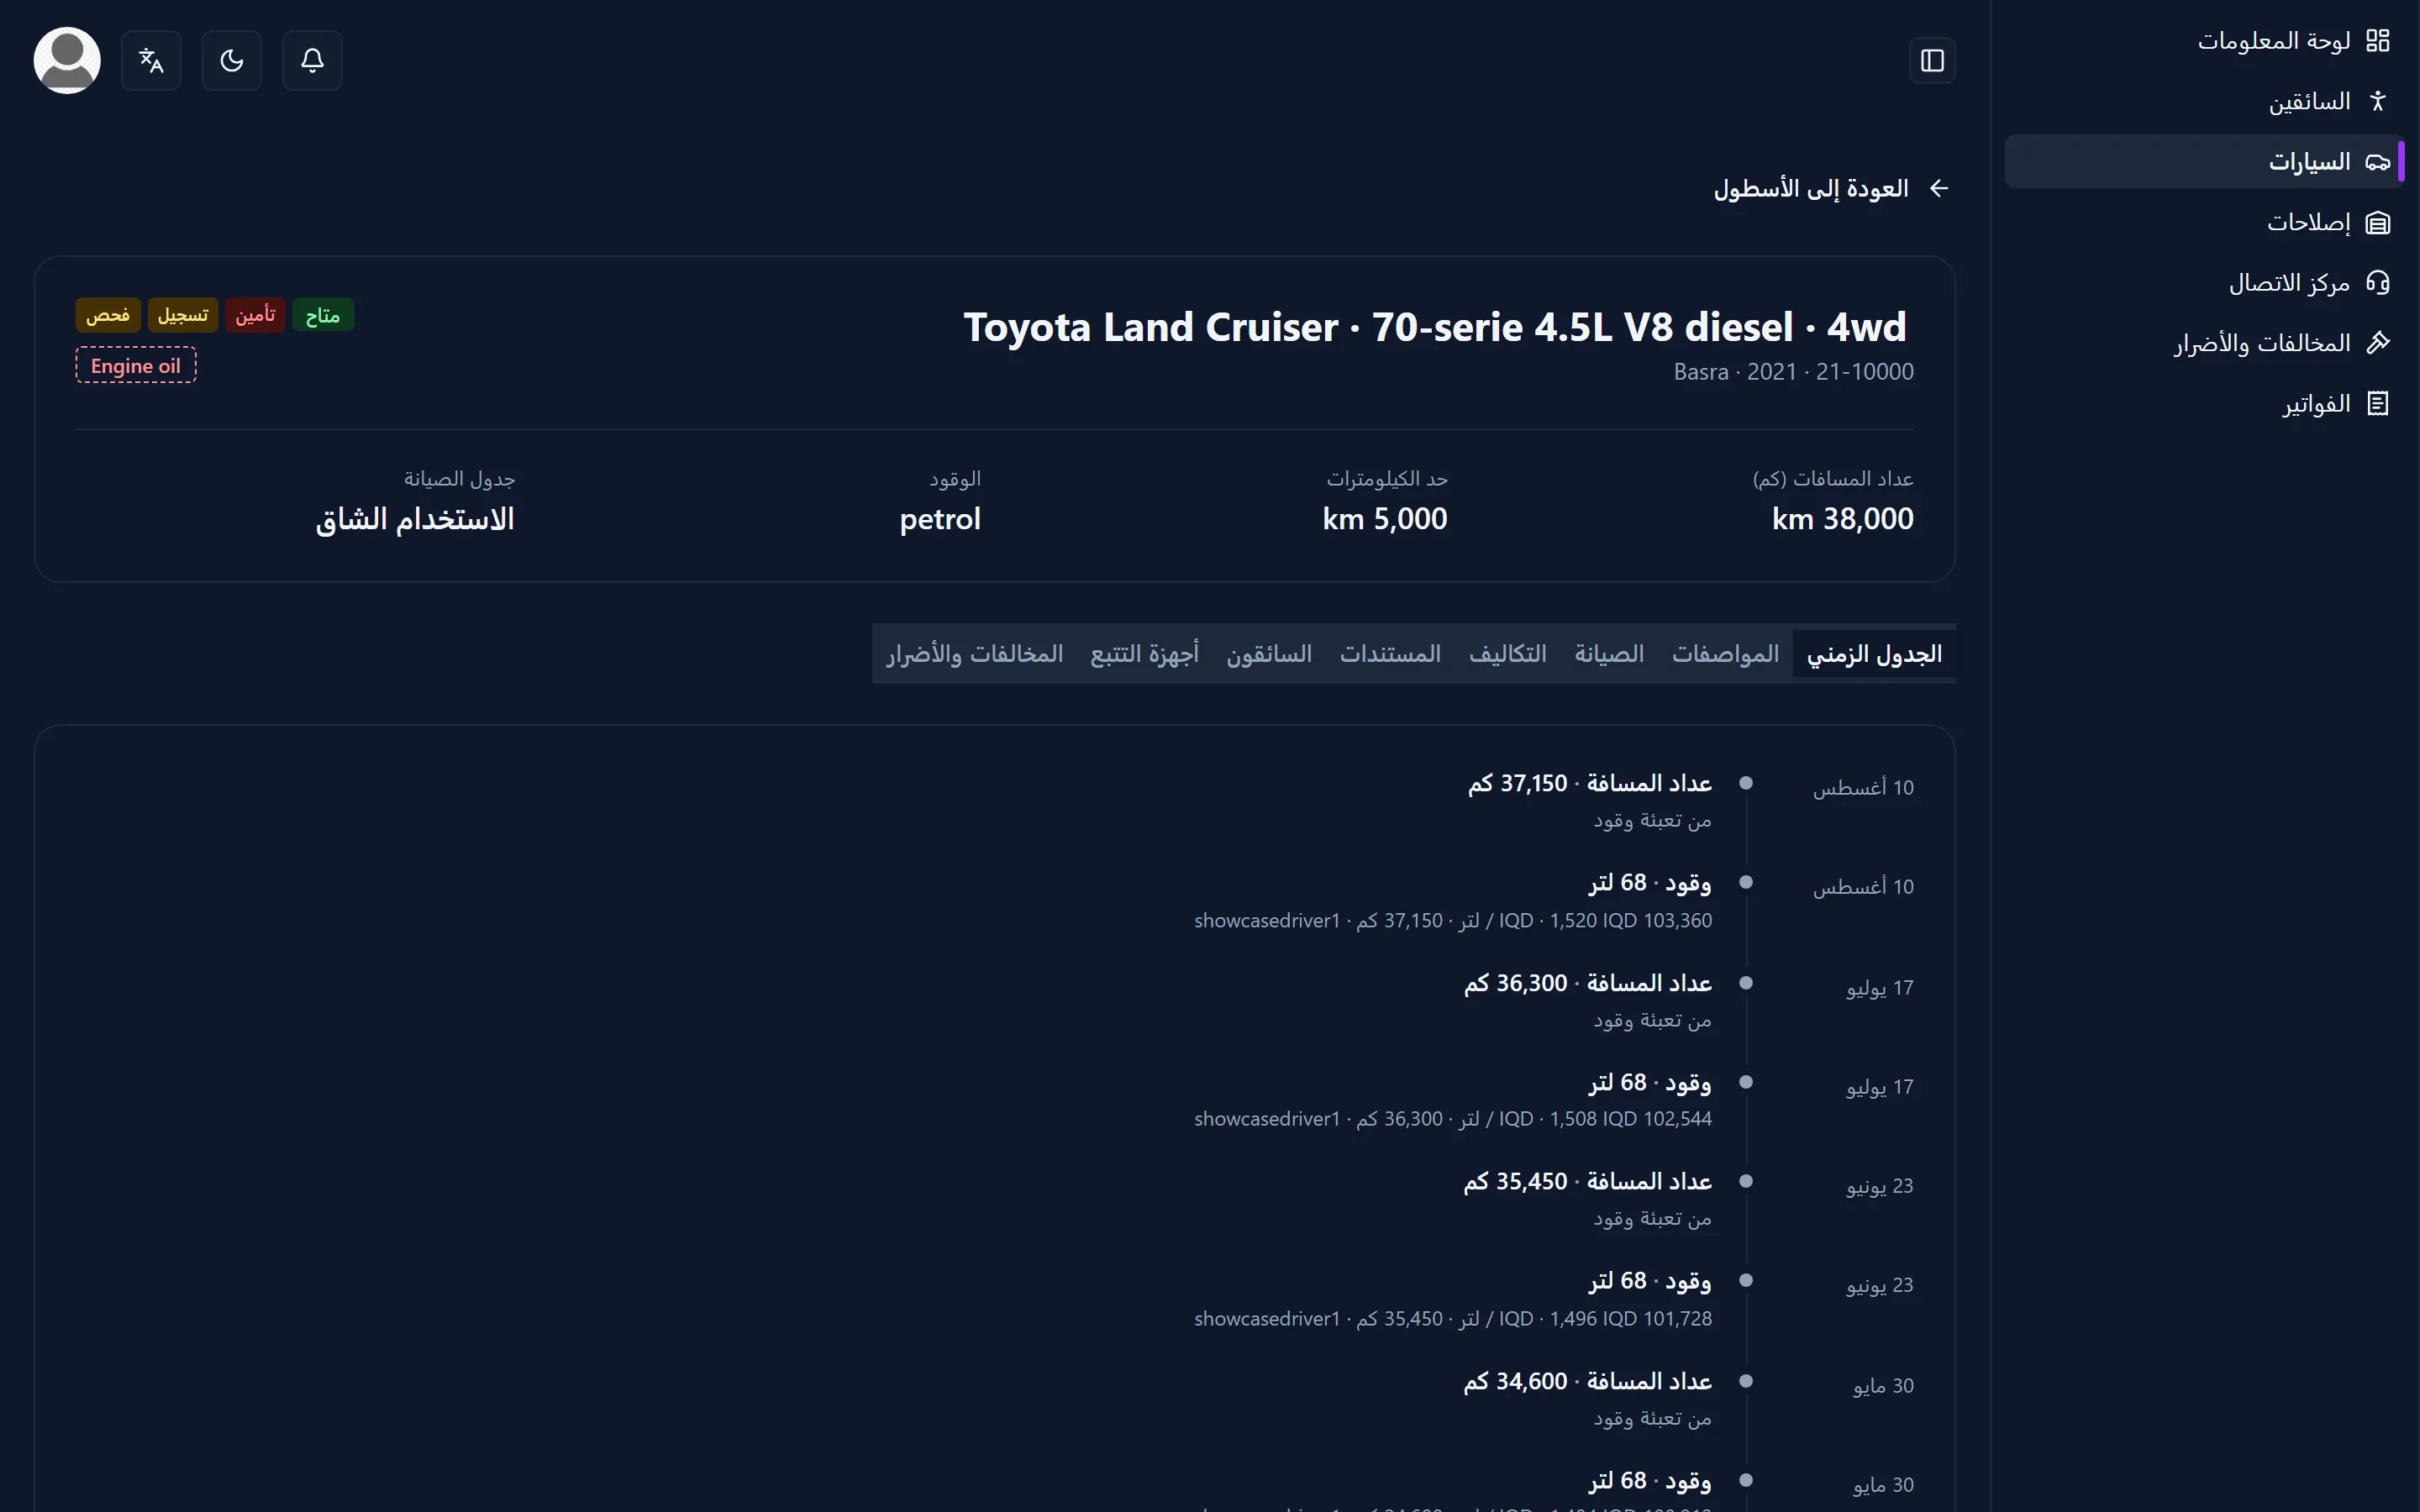Viewport: 2420px width, 1512px height.
Task: Click the Basra · 2021 · 21-10000 subtitle
Action: [1794, 372]
